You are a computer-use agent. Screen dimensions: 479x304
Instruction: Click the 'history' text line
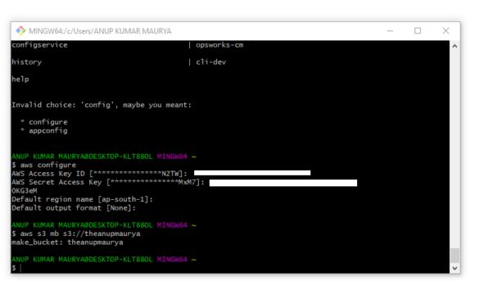click(26, 62)
